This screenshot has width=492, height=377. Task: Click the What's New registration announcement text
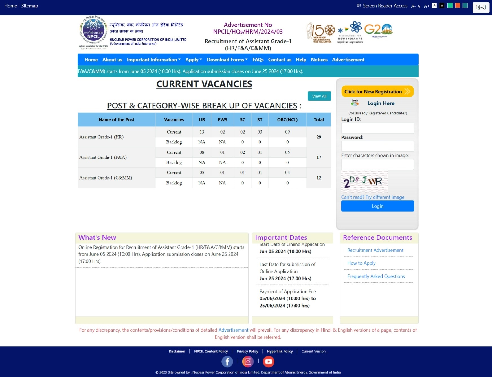tap(161, 254)
